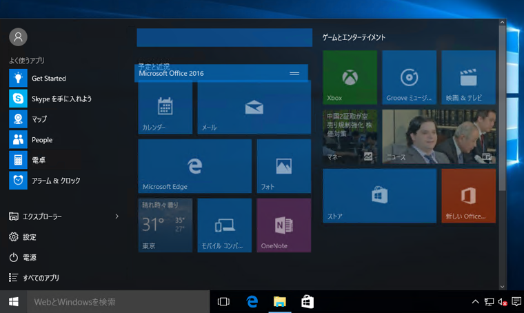
Task: Open the メール tile
Action: point(254,108)
